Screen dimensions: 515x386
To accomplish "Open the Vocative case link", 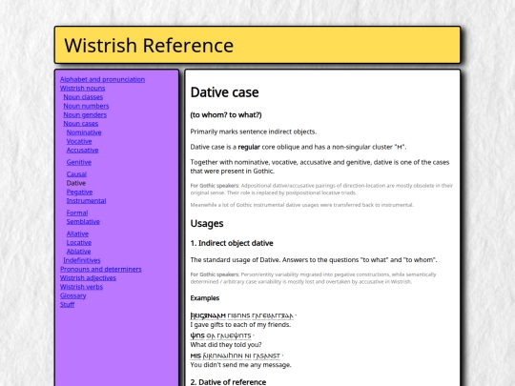I will [79, 141].
